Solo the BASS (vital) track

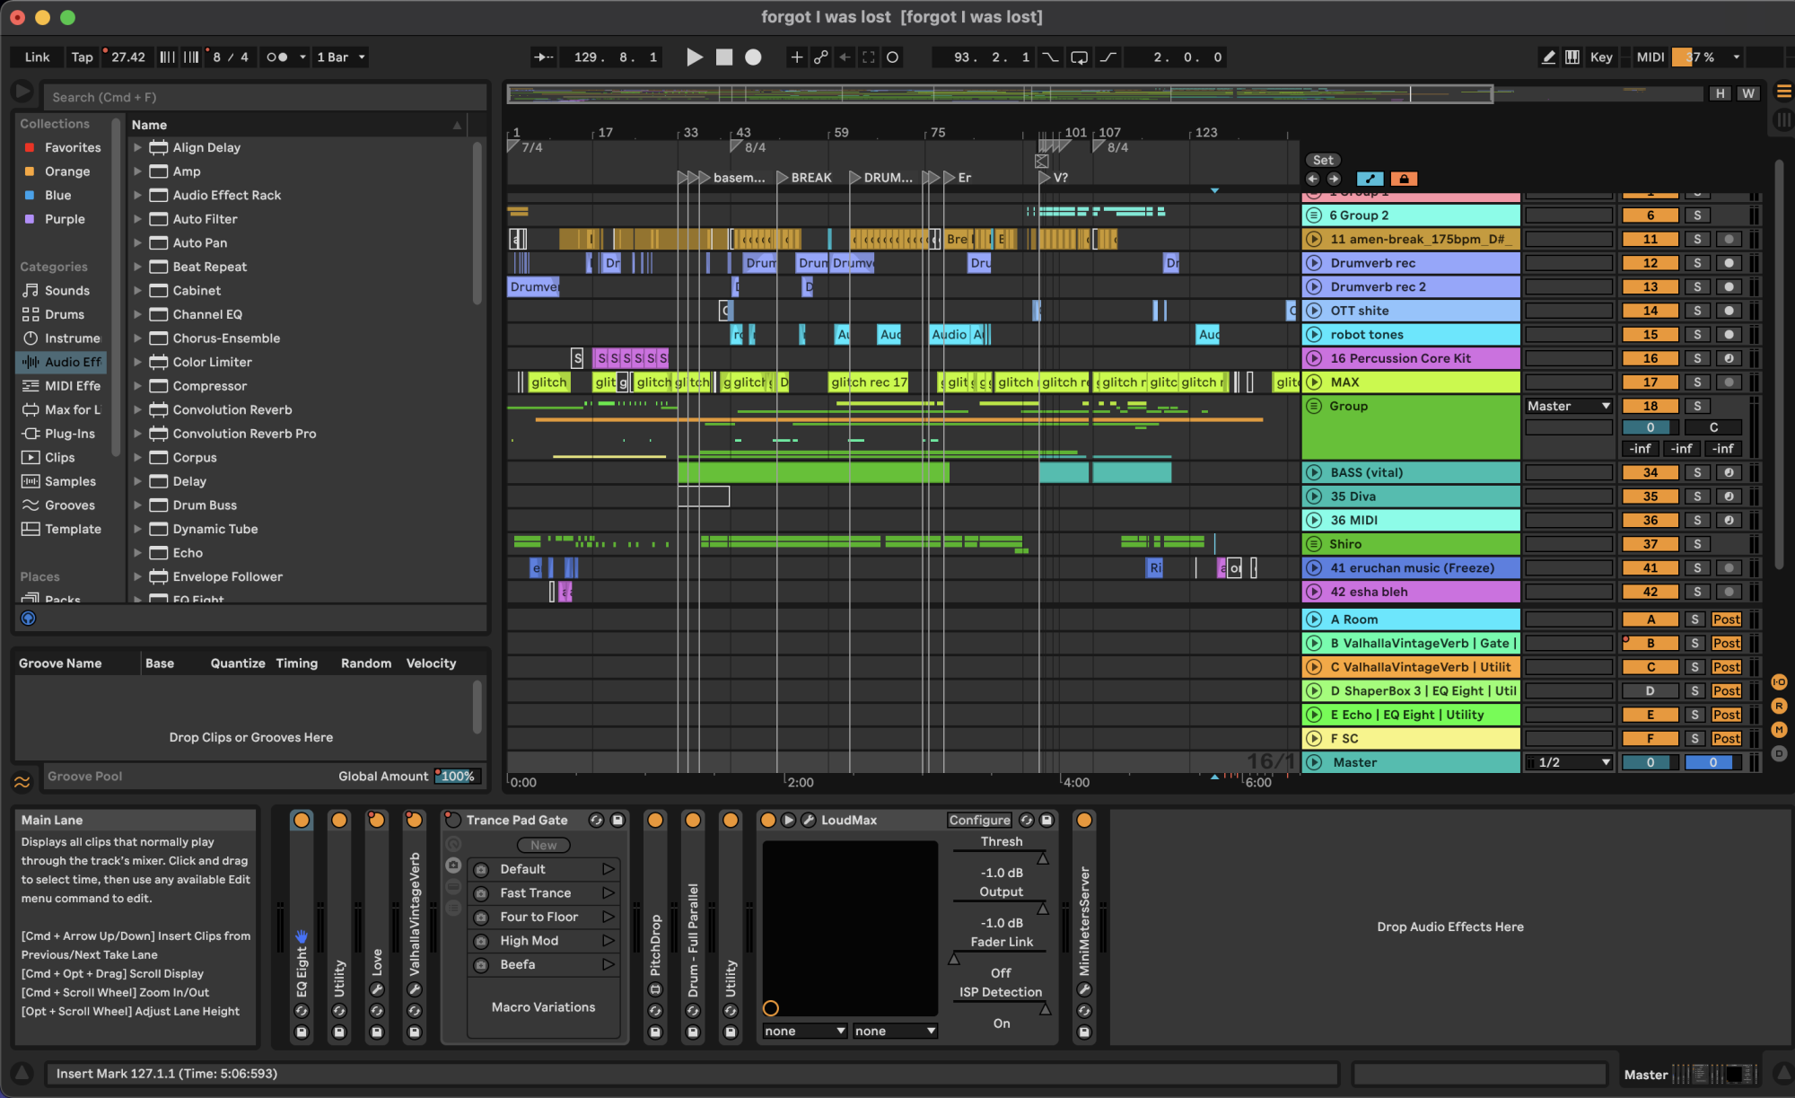[x=1696, y=472]
